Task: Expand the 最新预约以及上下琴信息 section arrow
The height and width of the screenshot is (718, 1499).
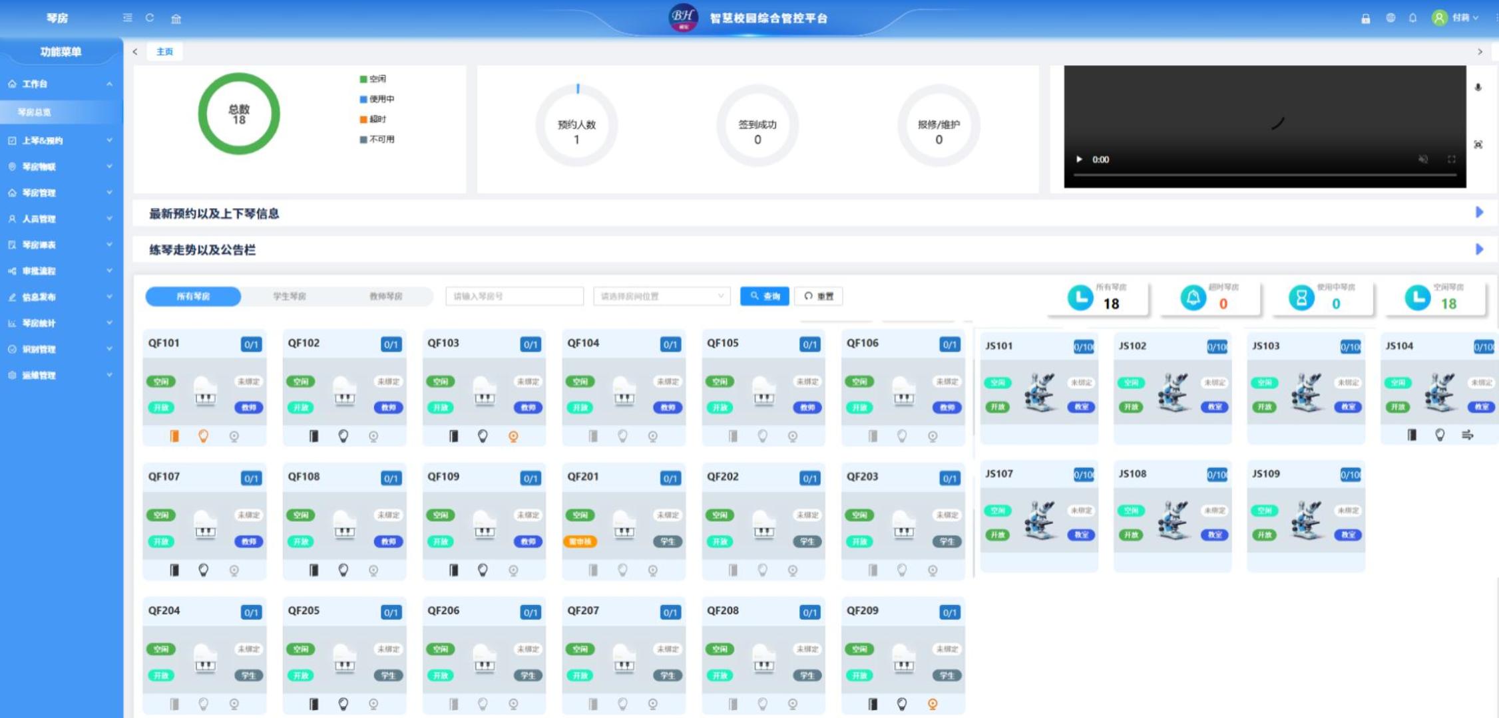Action: point(1479,212)
